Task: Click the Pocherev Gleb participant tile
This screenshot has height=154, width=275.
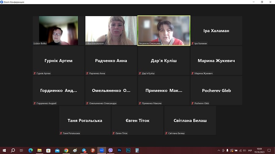Action: (217, 90)
